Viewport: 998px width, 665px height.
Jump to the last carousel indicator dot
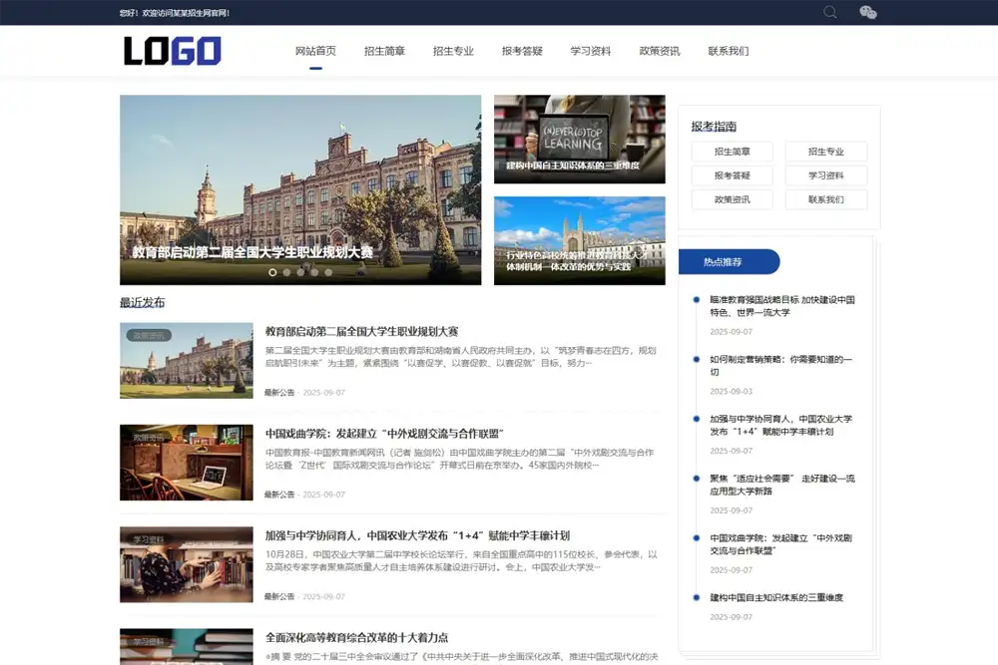click(x=328, y=272)
